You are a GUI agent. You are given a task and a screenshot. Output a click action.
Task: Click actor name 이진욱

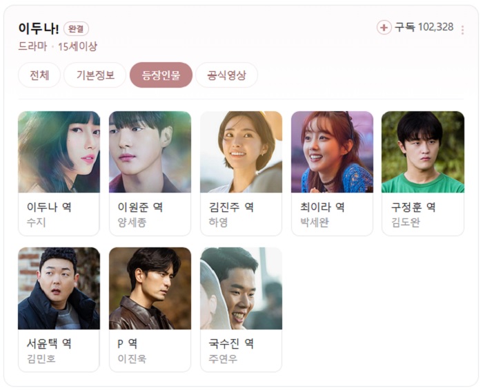(132, 359)
